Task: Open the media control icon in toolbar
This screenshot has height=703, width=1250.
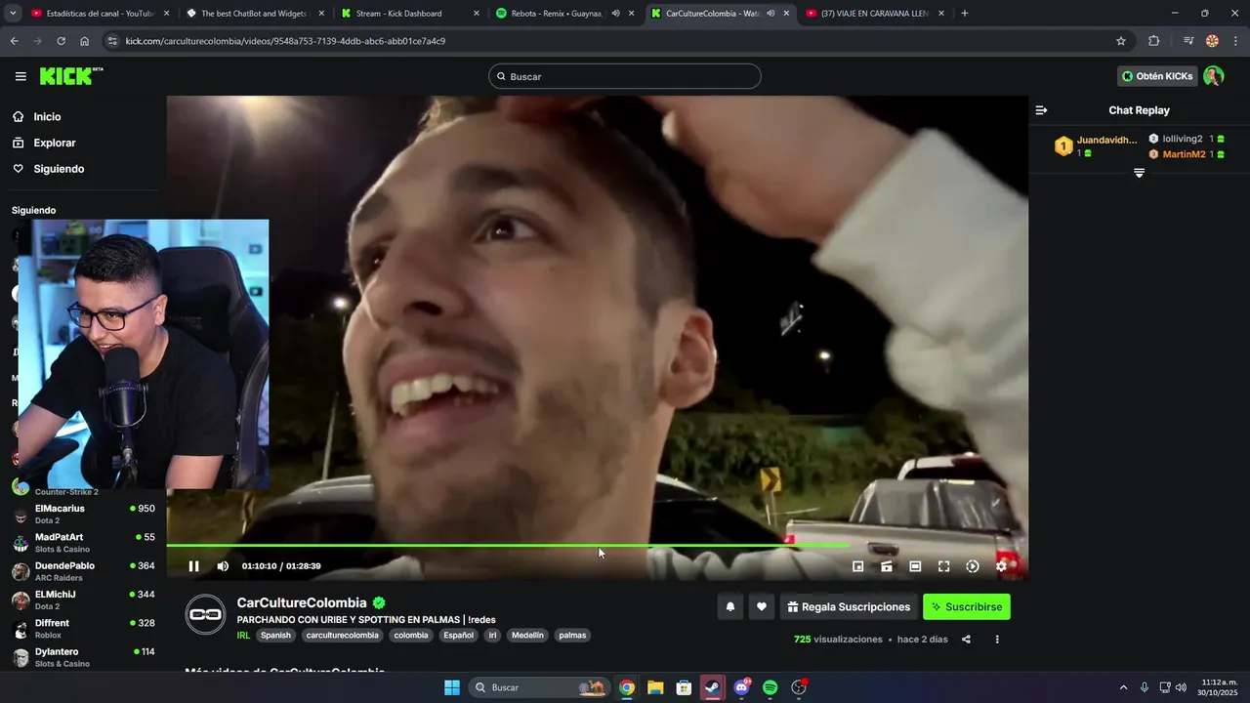Action: pyautogui.click(x=1188, y=41)
